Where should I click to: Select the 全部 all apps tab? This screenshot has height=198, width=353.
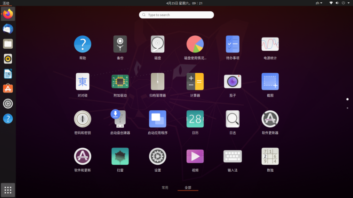(188, 187)
